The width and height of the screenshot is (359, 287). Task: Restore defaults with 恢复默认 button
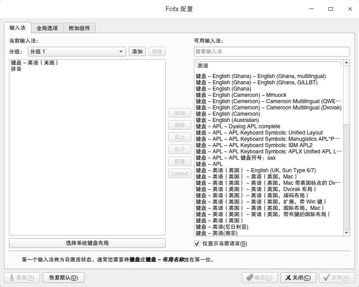64,277
